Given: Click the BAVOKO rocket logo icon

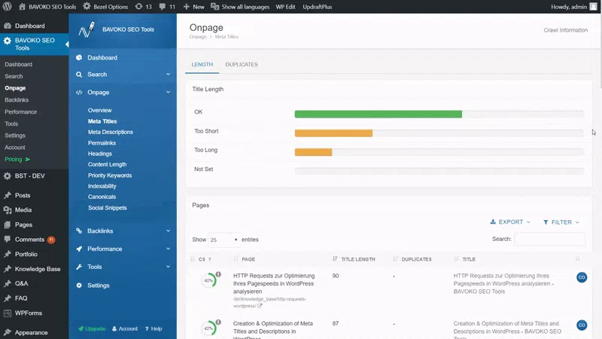Looking at the screenshot, I should coord(87,29).
